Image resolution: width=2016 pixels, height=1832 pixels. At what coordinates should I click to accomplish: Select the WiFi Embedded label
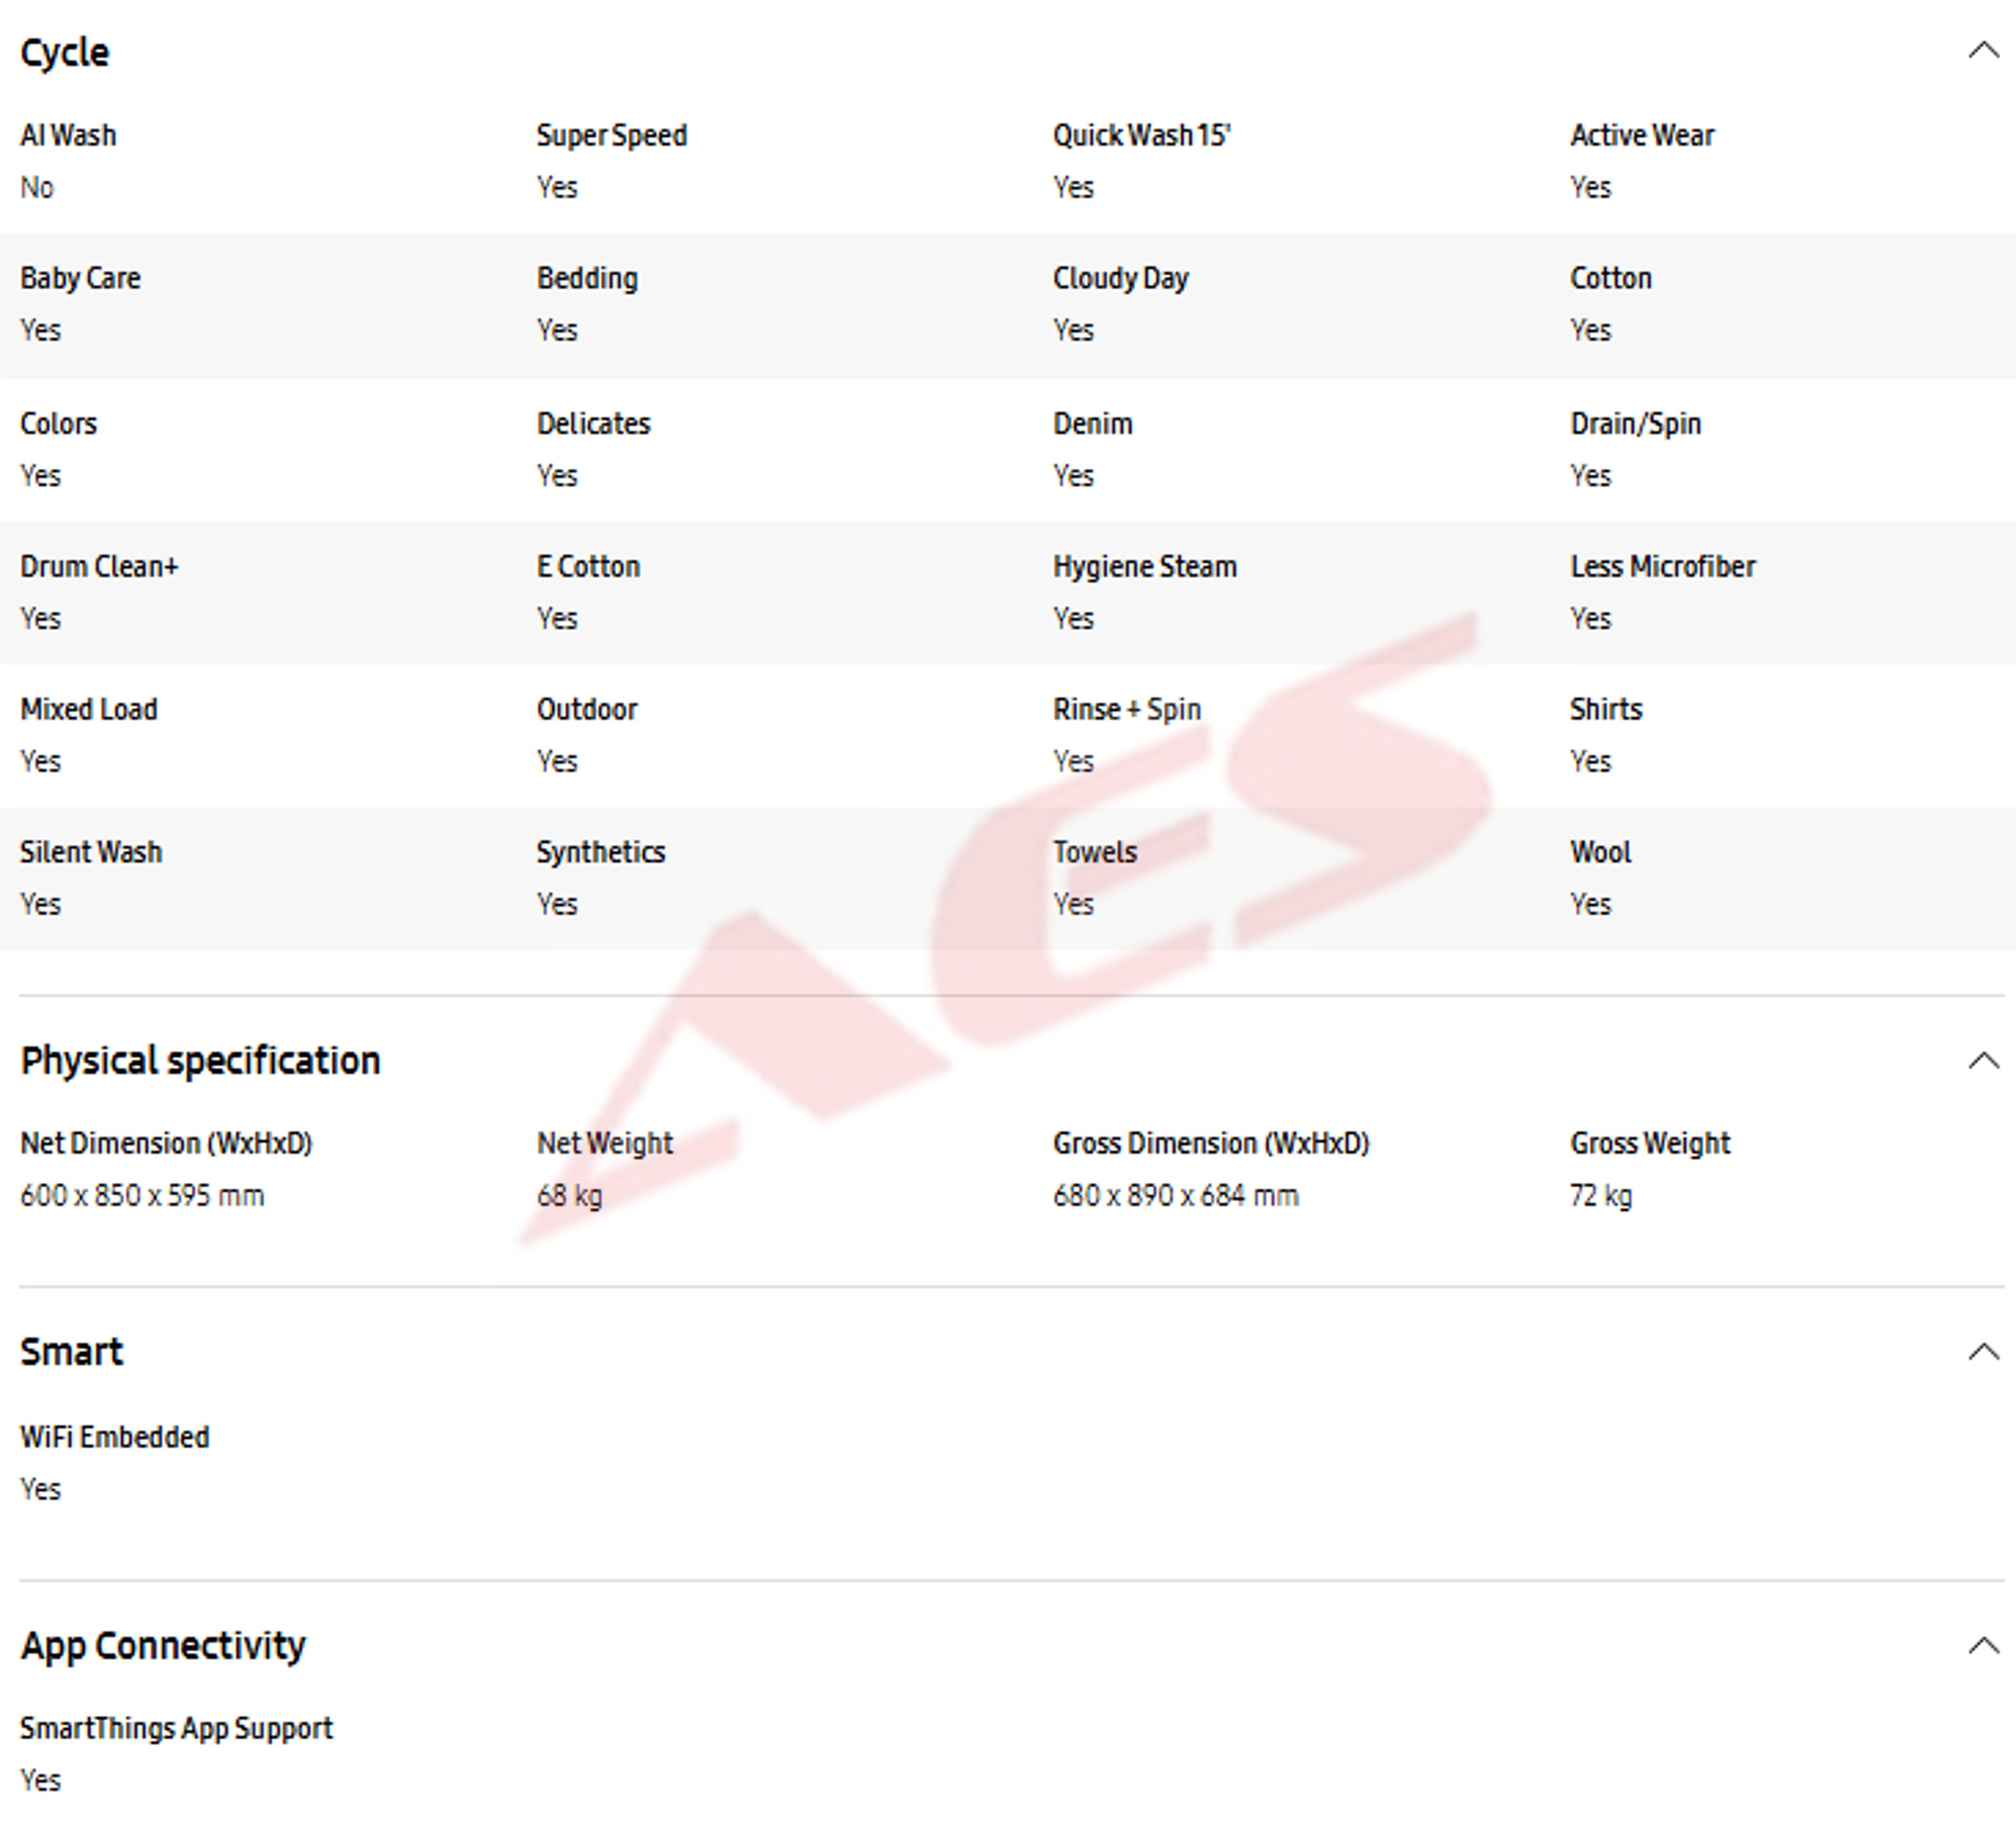click(115, 1438)
